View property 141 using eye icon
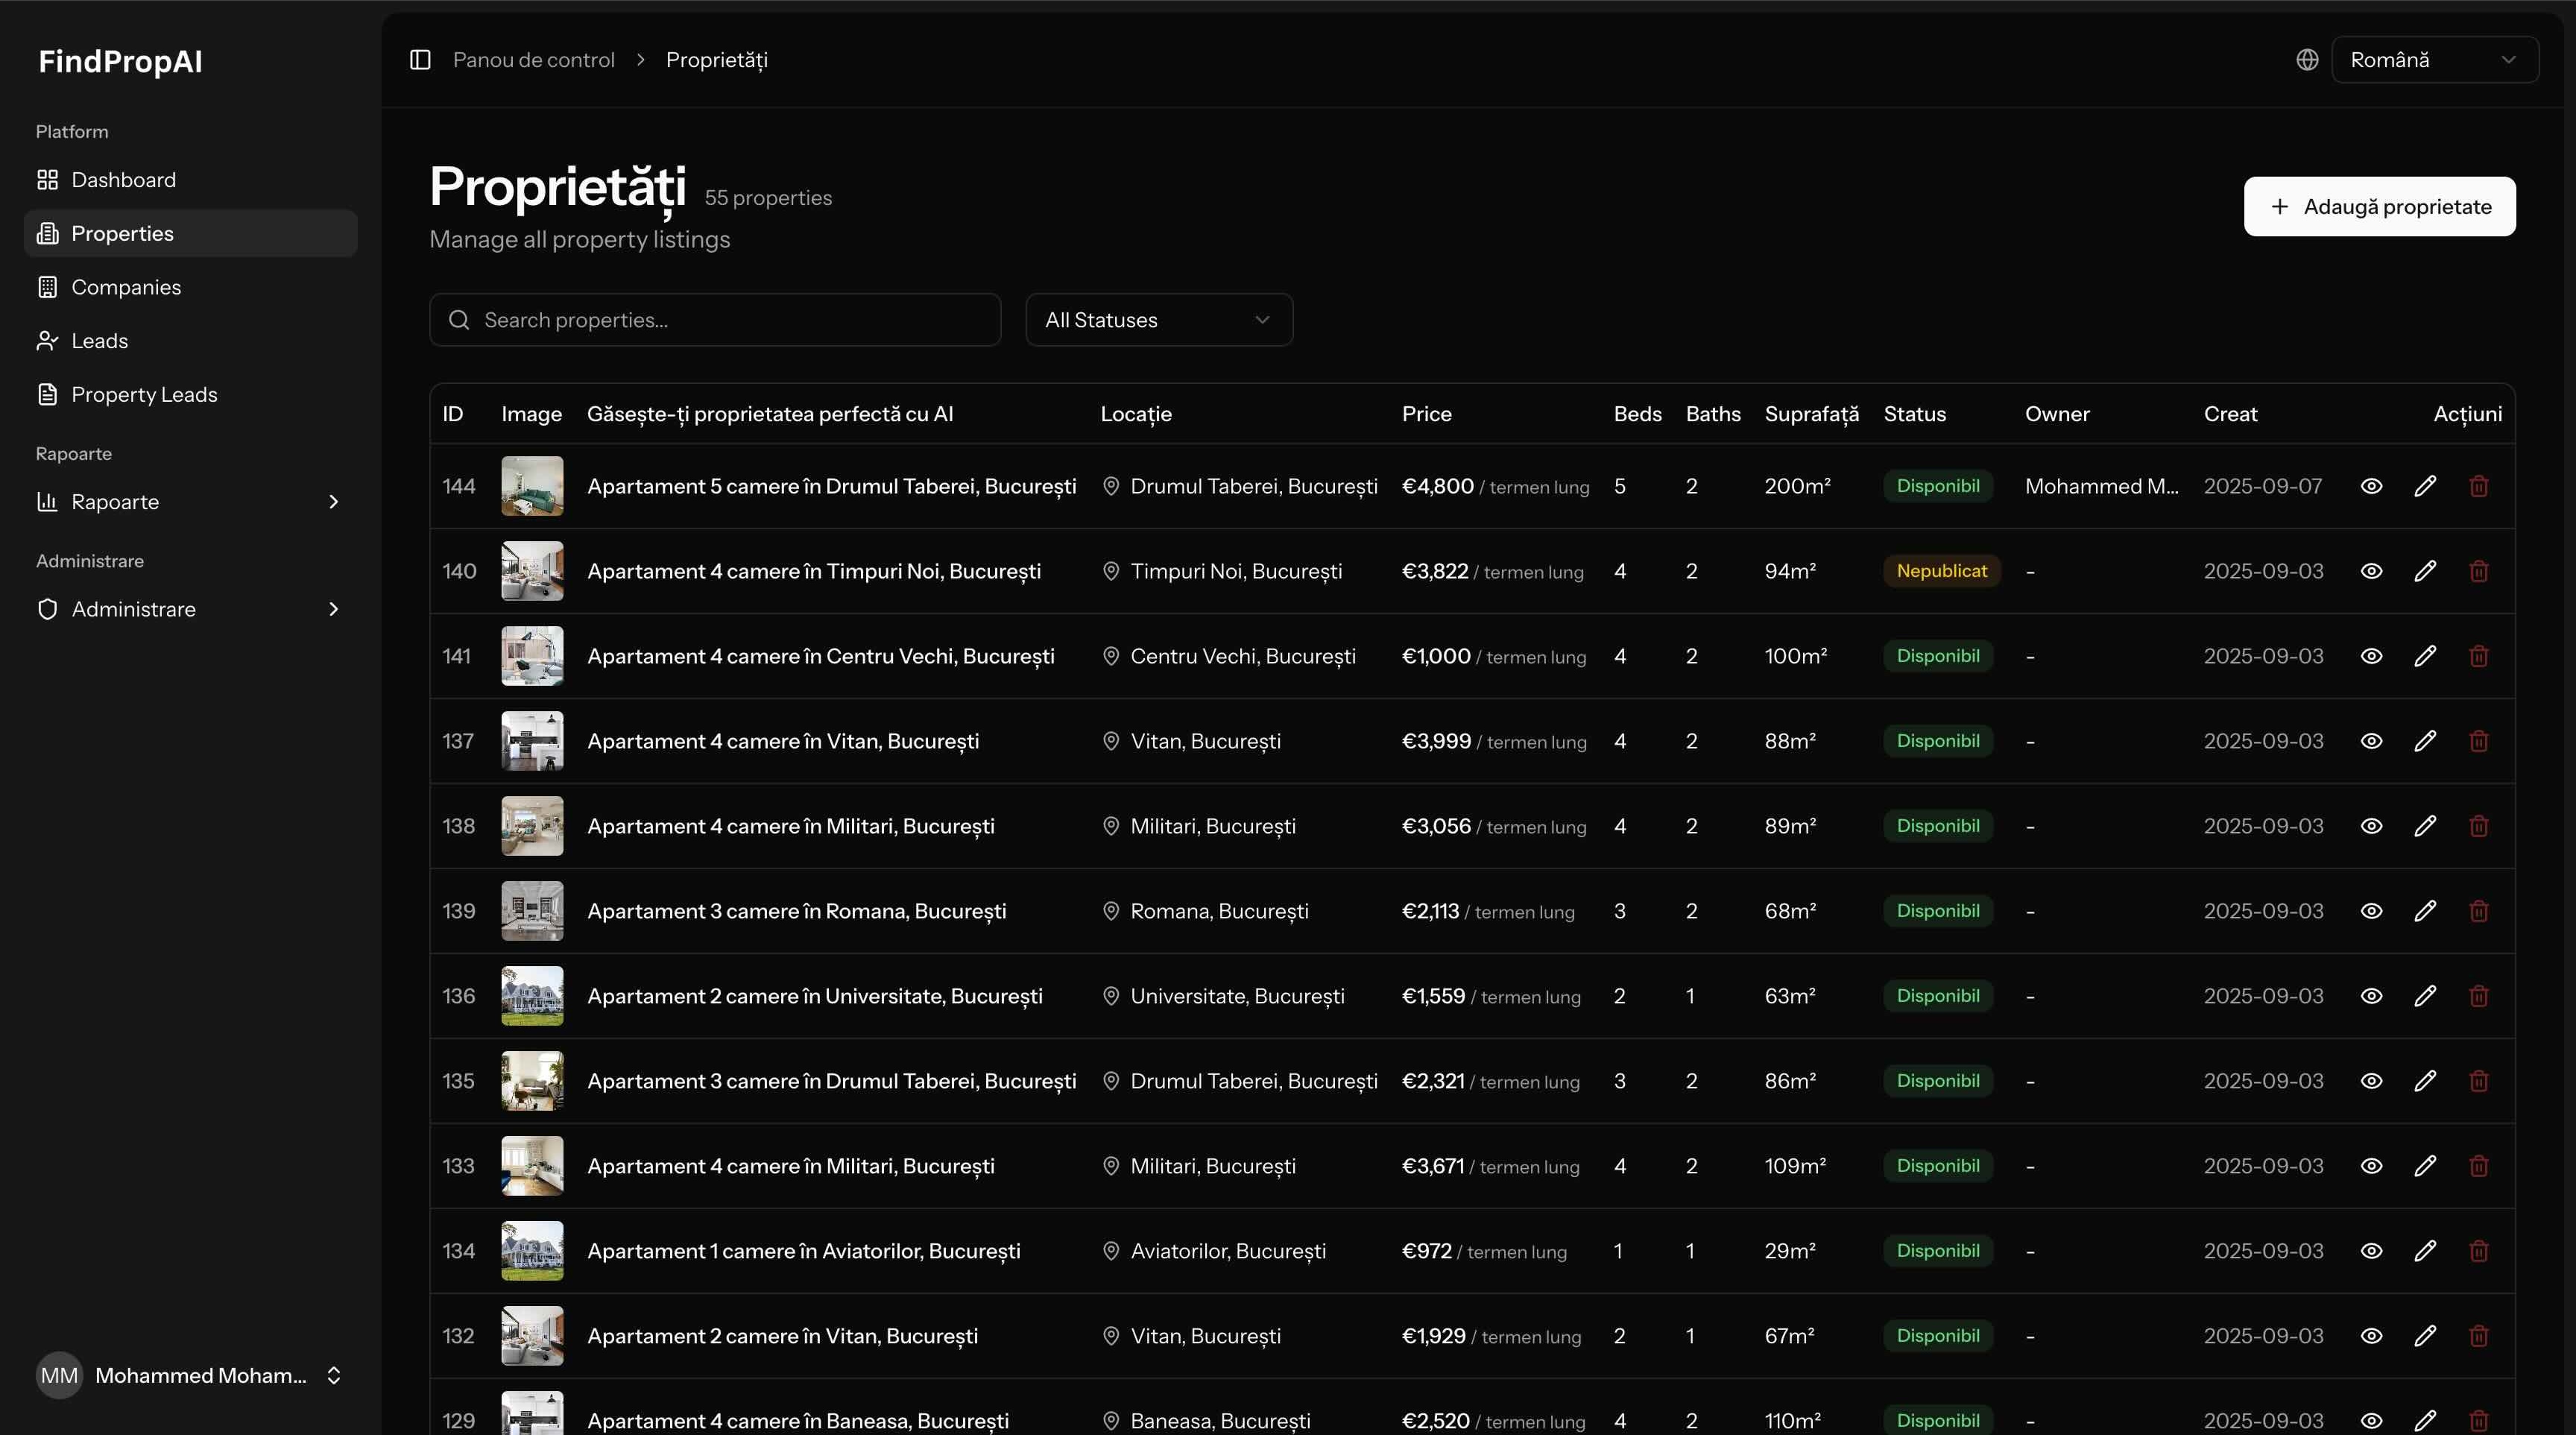 tap(2371, 656)
